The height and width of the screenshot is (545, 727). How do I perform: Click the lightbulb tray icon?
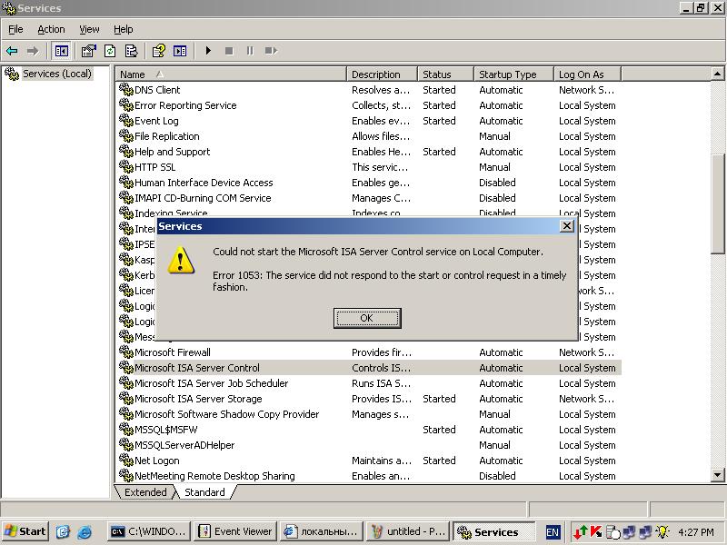(662, 531)
